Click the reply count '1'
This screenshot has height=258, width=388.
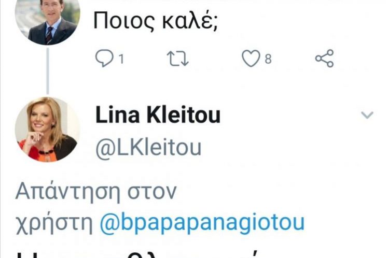(120, 60)
